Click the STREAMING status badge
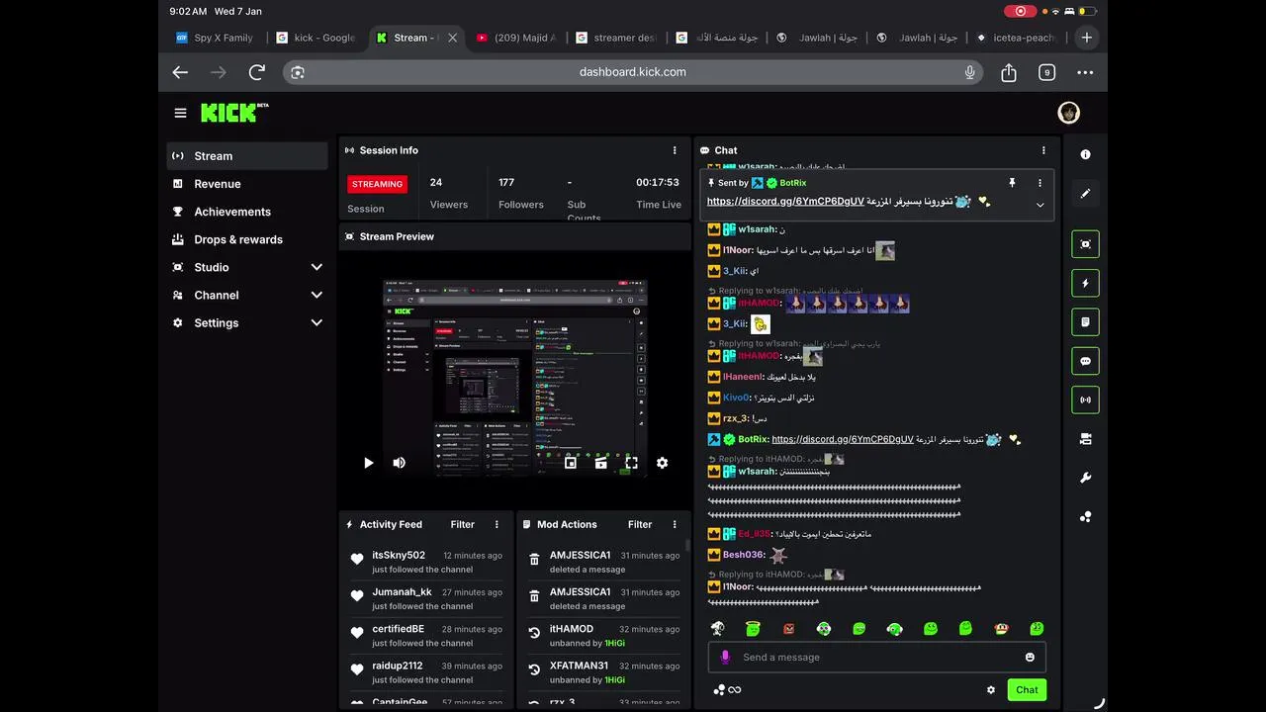The width and height of the screenshot is (1266, 712). (377, 184)
